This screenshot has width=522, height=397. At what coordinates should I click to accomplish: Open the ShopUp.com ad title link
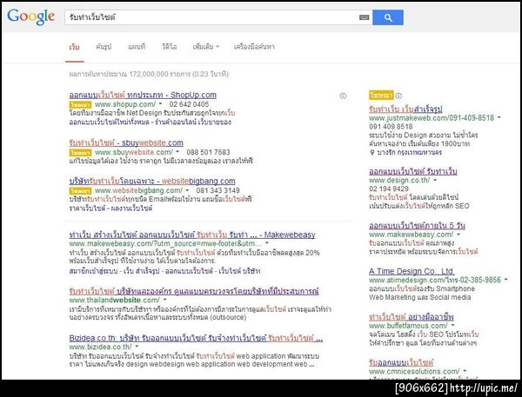143,95
